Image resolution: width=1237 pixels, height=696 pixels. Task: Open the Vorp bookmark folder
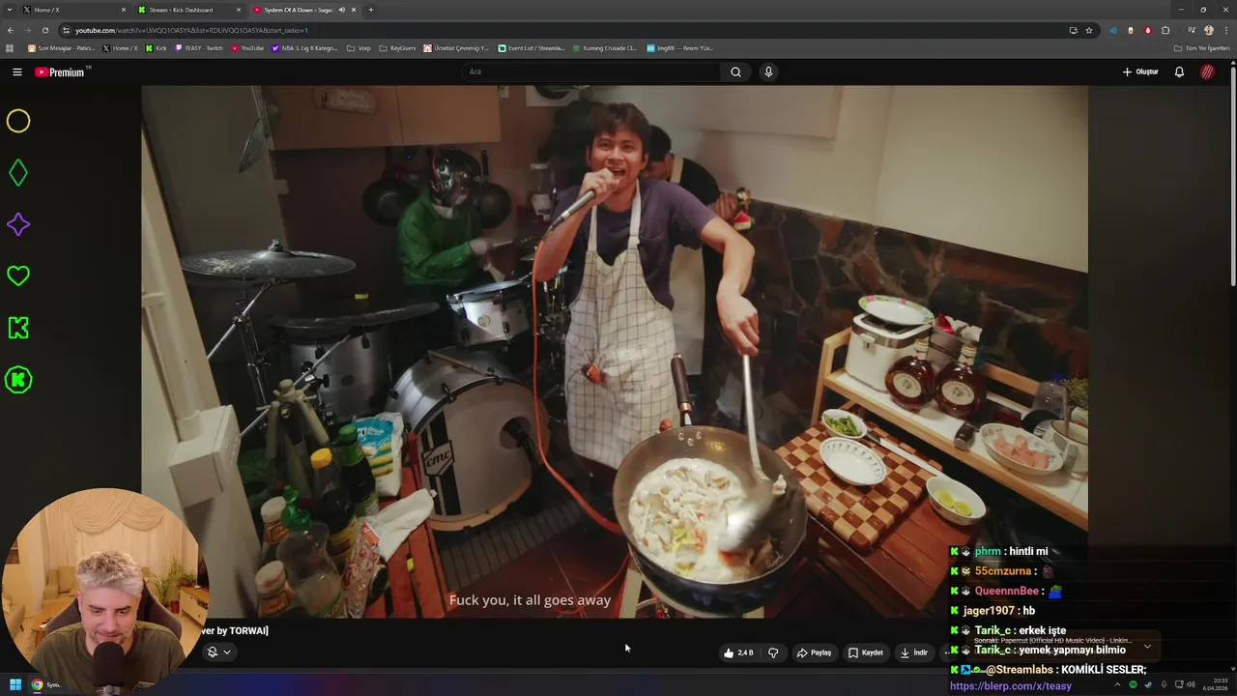coord(359,47)
